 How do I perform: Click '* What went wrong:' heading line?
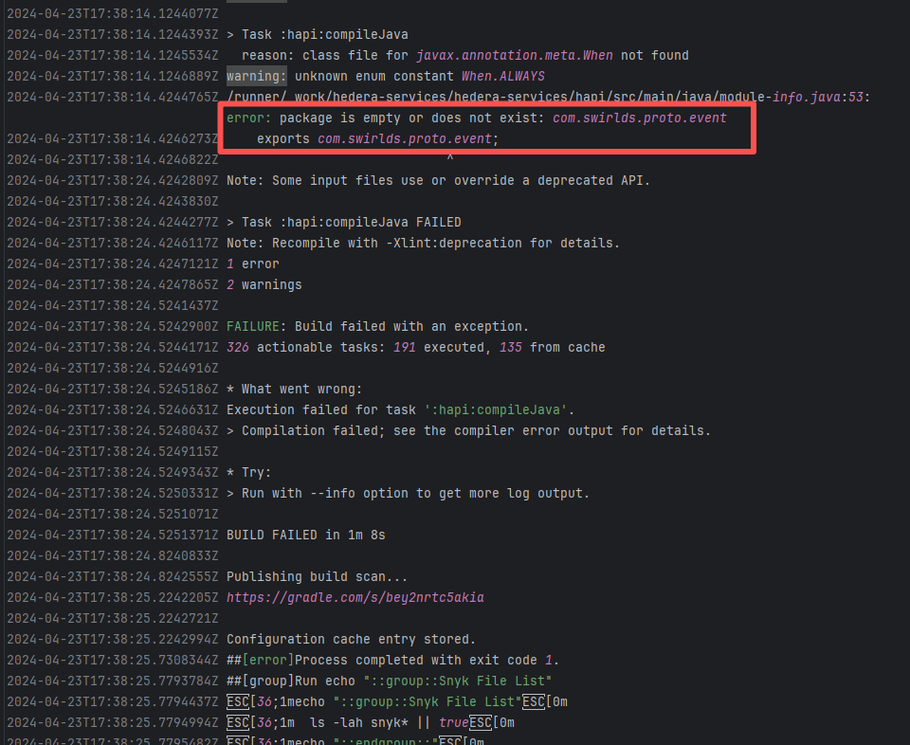294,389
